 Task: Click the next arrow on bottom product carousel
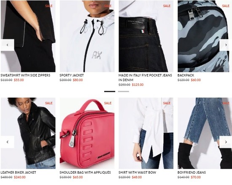226,142
